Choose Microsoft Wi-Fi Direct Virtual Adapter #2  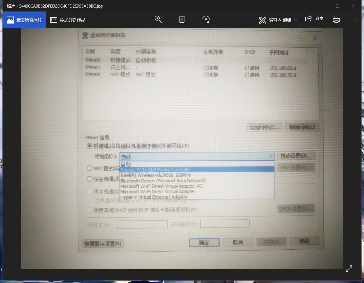click(197, 186)
